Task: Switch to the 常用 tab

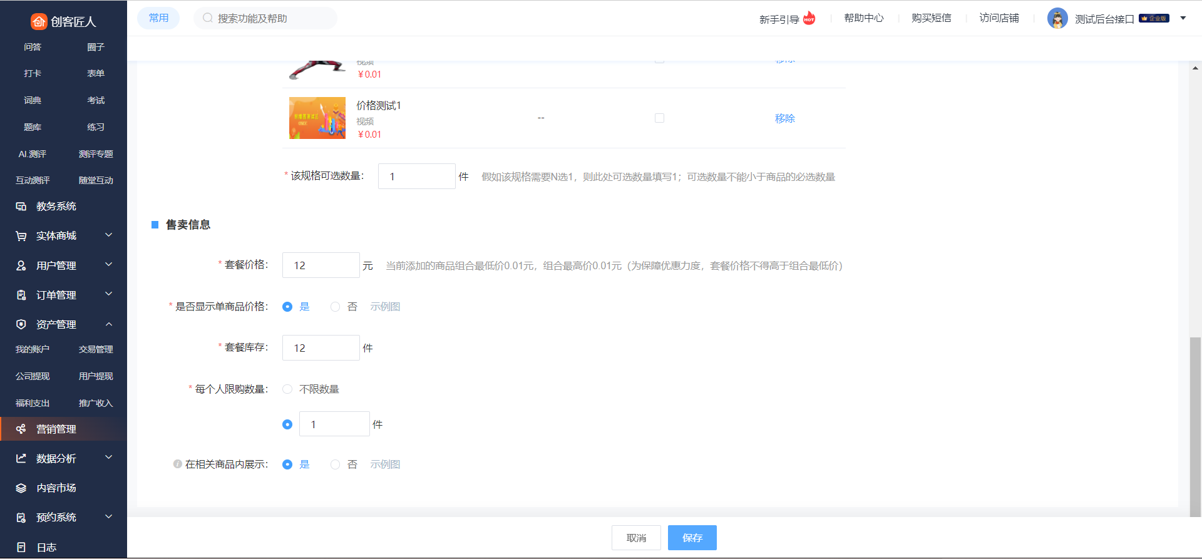Action: coord(158,18)
